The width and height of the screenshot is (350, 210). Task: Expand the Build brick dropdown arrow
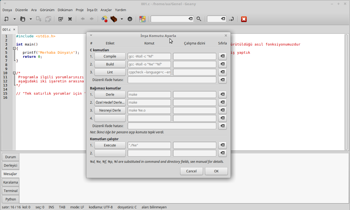tap(122, 19)
